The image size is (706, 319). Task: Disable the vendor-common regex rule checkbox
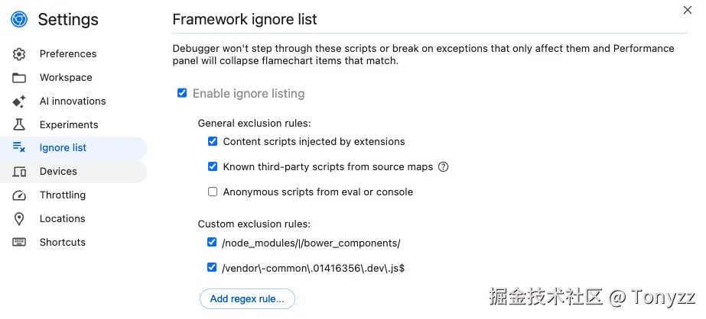click(x=212, y=268)
